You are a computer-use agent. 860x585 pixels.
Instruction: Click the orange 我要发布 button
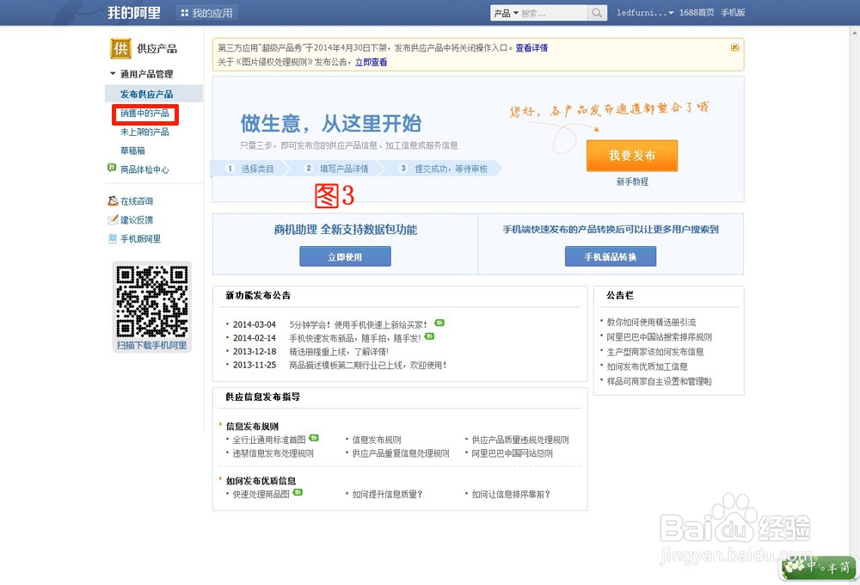pos(632,156)
